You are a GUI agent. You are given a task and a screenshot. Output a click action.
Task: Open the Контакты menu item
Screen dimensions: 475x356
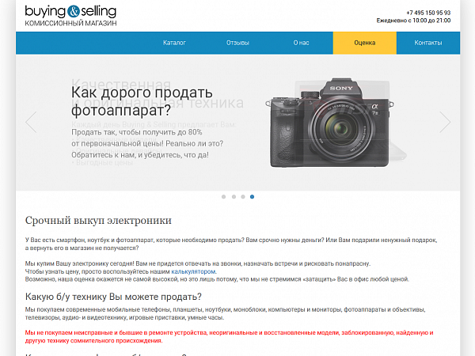(x=428, y=43)
